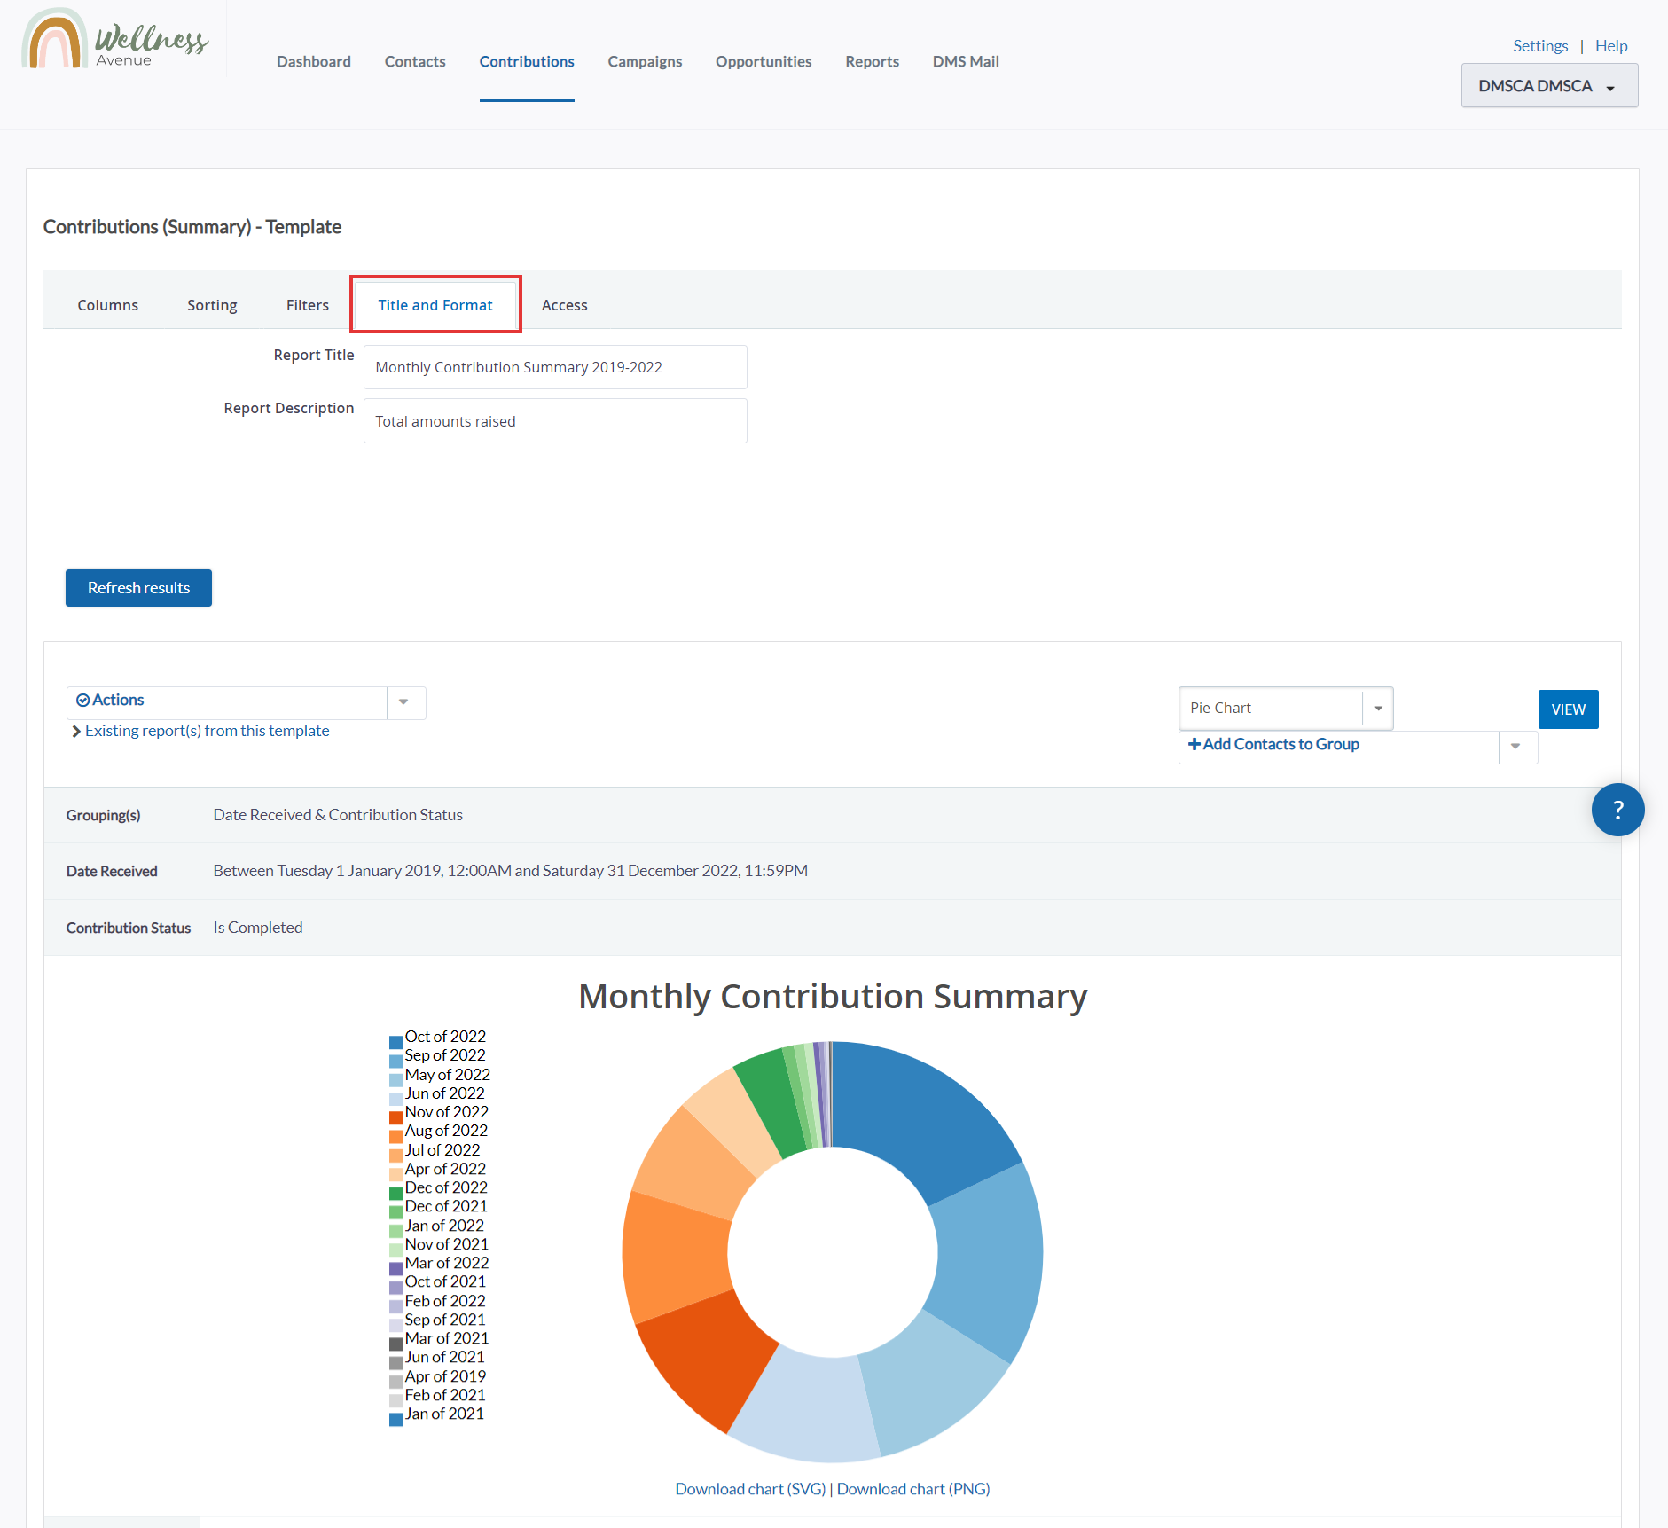Click the Download chart (PNG) link
This screenshot has height=1528, width=1668.
coord(912,1489)
